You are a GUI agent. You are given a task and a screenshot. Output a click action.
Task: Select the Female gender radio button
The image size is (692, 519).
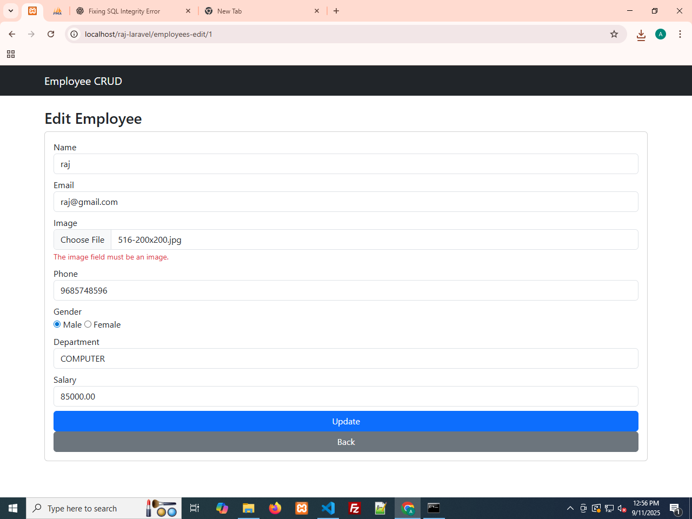pos(88,324)
